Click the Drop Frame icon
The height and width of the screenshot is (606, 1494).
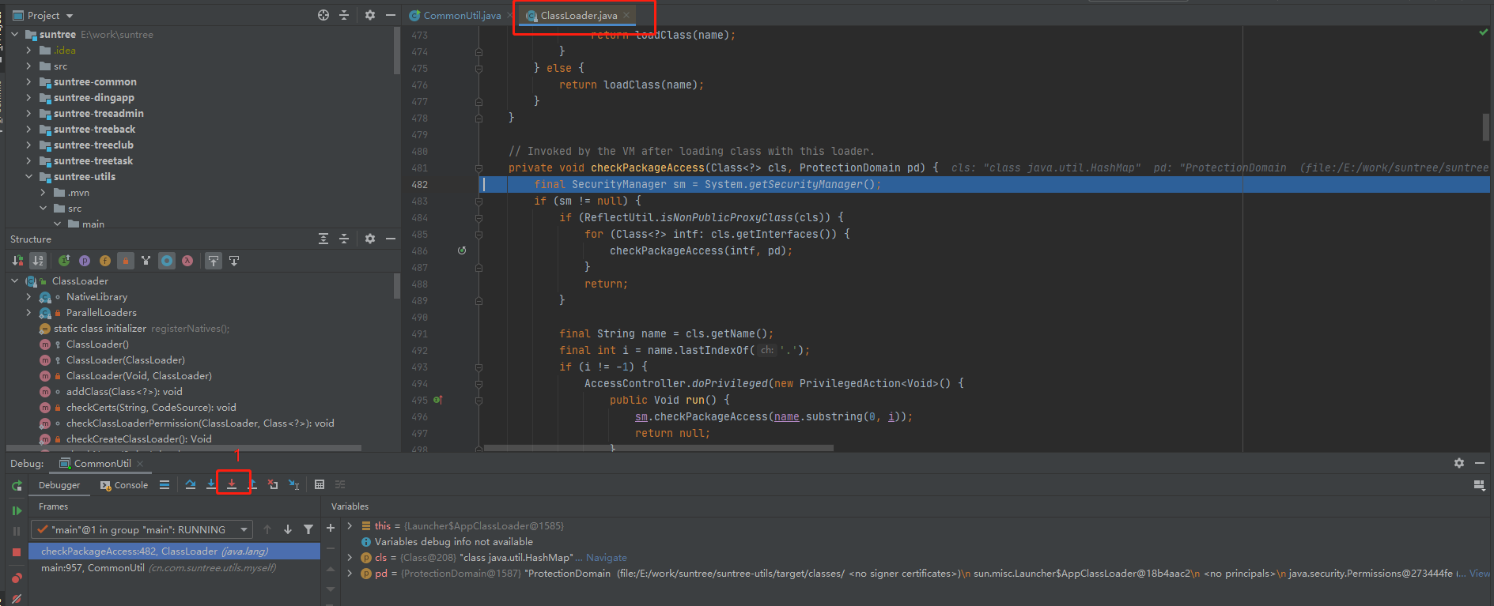pyautogui.click(x=273, y=484)
